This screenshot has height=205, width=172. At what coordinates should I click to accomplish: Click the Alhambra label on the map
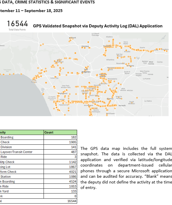[110, 60]
